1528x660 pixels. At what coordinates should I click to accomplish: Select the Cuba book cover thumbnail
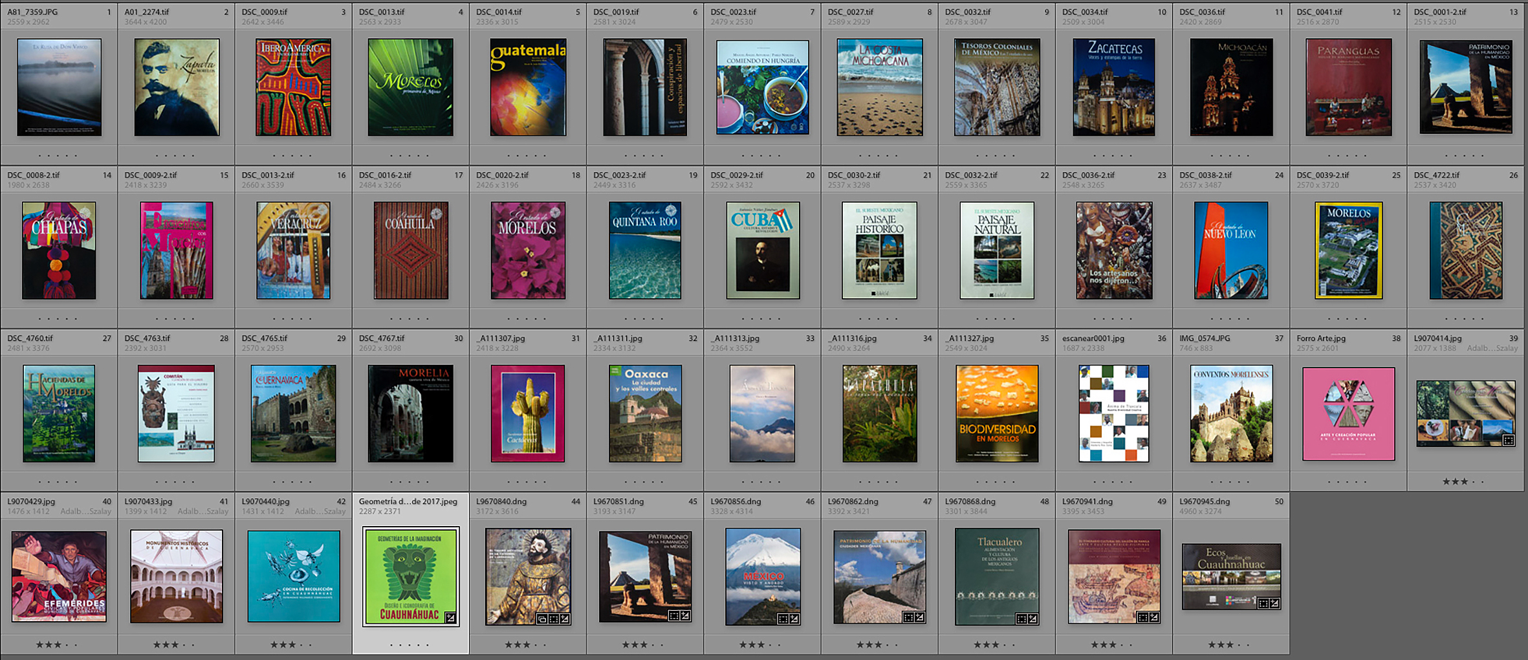[x=763, y=250]
